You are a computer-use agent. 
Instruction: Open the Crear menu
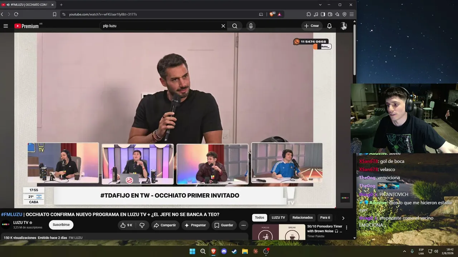(311, 26)
